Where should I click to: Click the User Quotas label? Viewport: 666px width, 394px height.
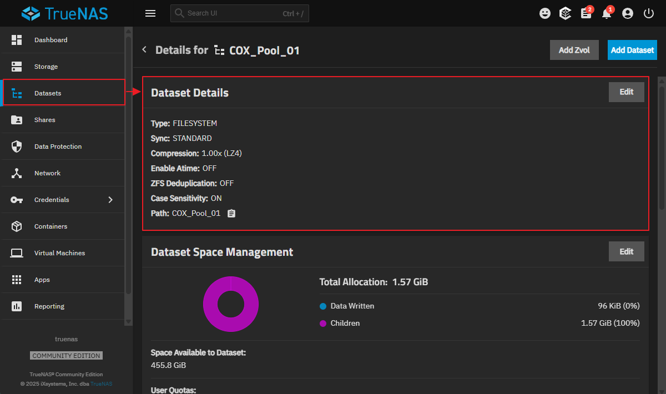click(x=173, y=390)
